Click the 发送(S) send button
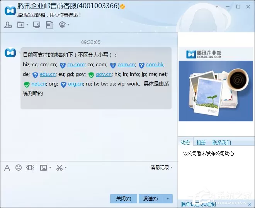Viewport: 255px width, 208px height. [151, 199]
